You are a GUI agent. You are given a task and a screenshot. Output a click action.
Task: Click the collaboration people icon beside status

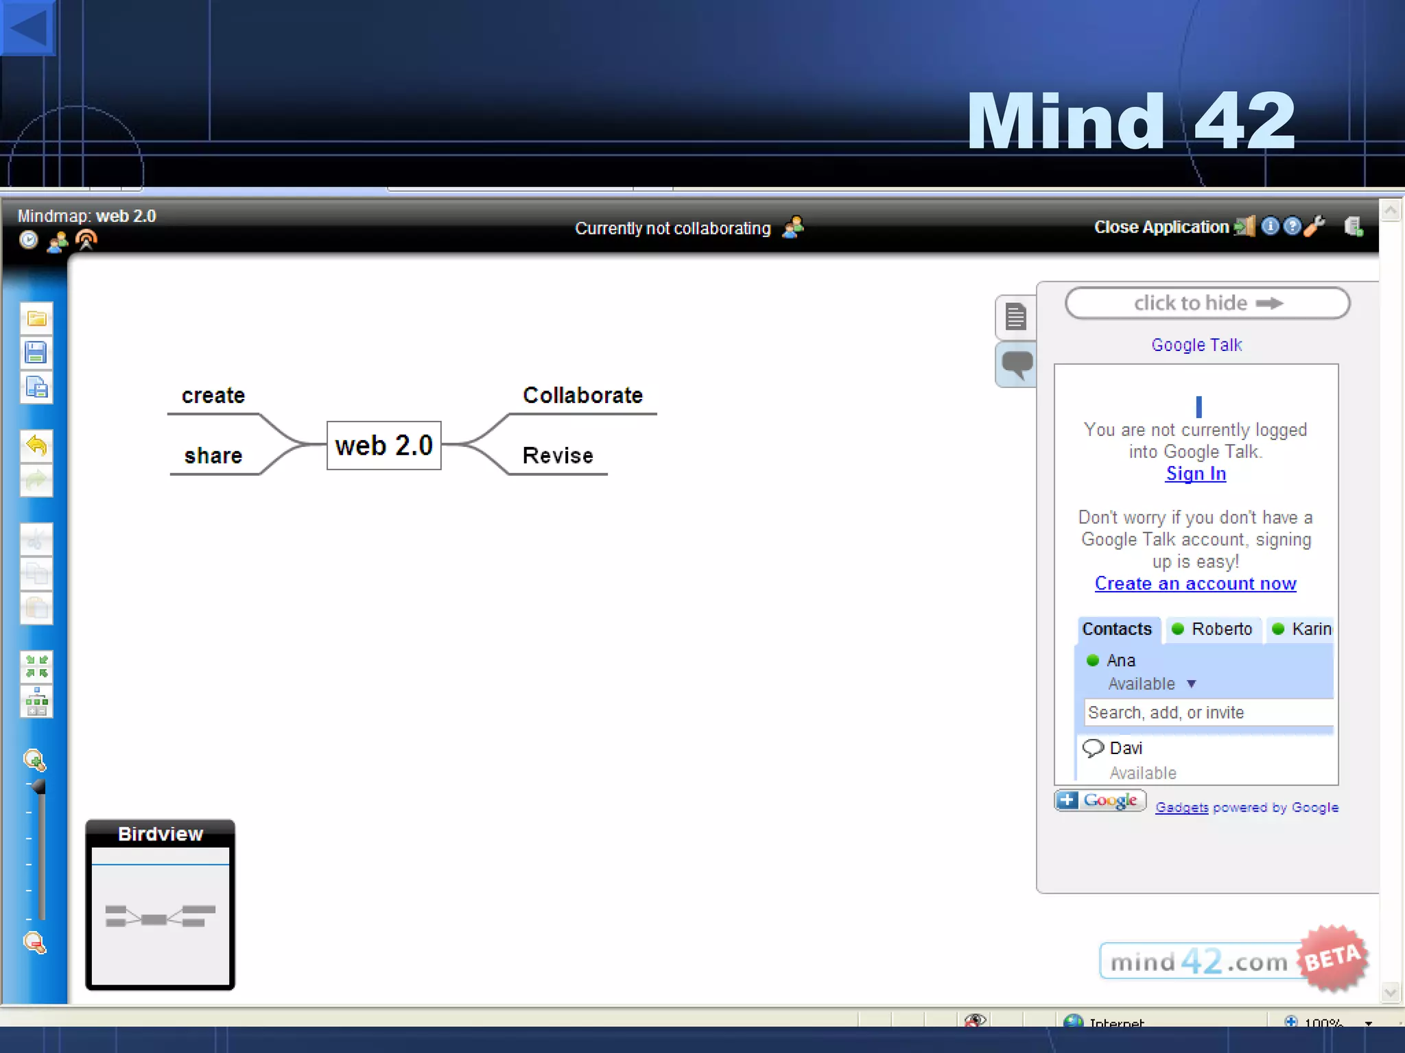[x=793, y=227]
